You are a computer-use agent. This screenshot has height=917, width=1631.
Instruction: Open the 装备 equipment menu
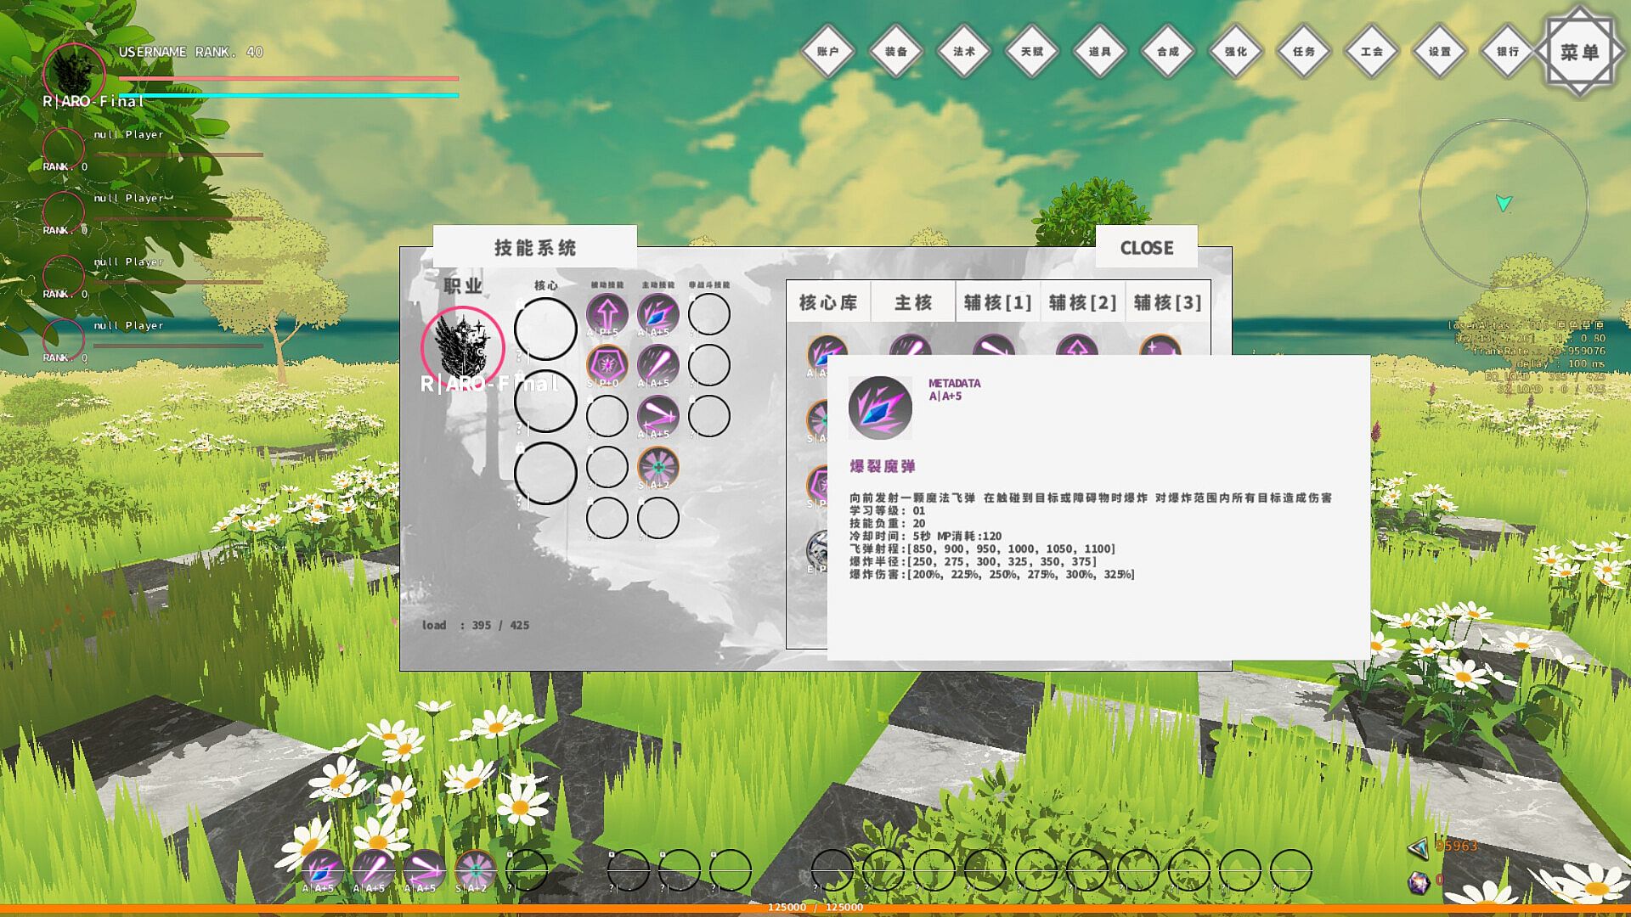[x=896, y=52]
